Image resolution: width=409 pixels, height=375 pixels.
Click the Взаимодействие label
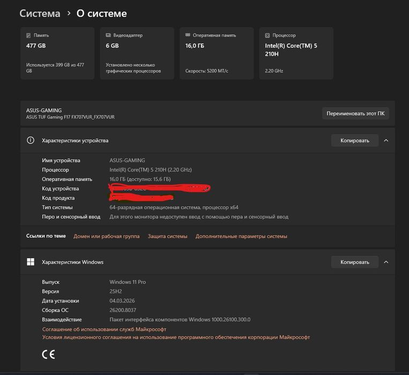(x=62, y=319)
